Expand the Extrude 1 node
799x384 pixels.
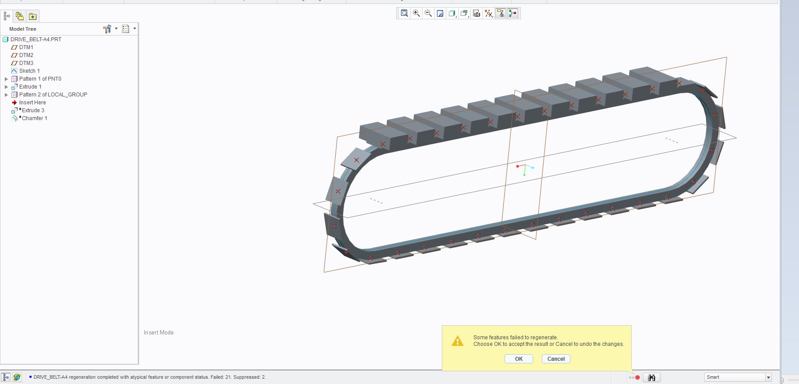click(6, 87)
